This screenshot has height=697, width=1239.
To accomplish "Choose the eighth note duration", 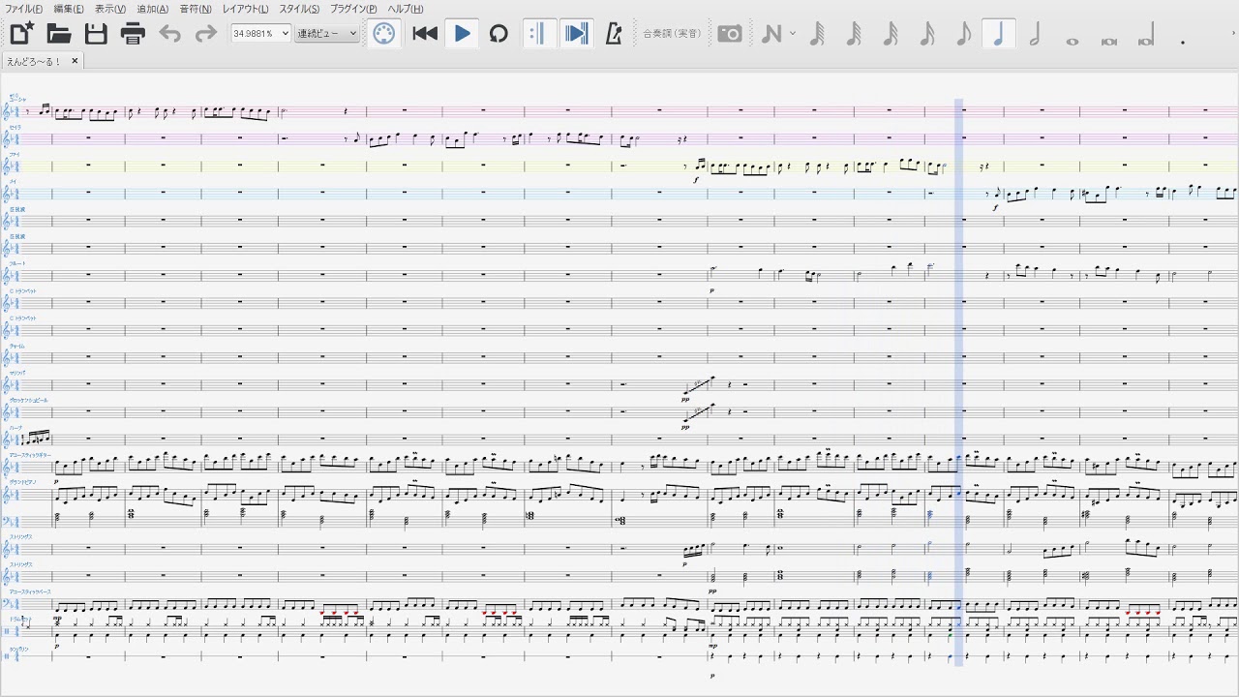I will [962, 34].
